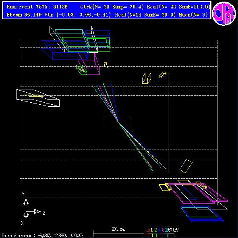Screen dimensions: 238x238
Task: Click the Centre of screen coordinates text
Action: 42,236
